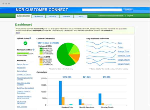150x110 pixels.
Task: Click the green upload status checkmark
Action: (25, 43)
